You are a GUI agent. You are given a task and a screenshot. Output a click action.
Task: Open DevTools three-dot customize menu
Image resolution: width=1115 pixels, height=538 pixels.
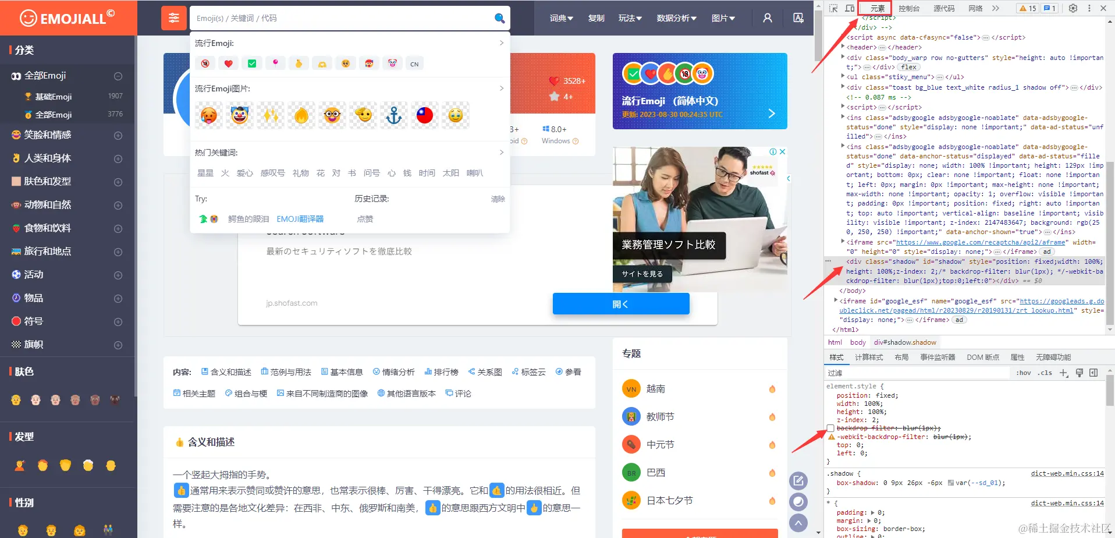pos(1089,8)
